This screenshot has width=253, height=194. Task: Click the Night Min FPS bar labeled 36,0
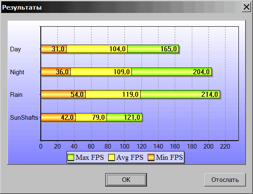pyautogui.click(x=56, y=72)
